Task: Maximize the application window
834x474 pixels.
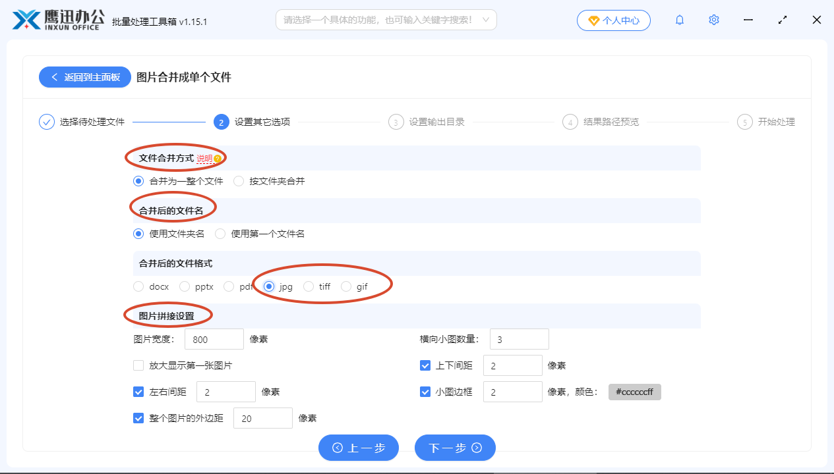Action: pos(783,20)
